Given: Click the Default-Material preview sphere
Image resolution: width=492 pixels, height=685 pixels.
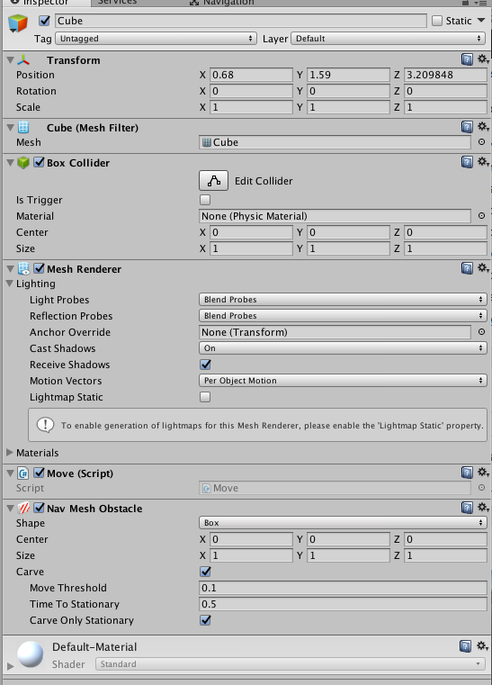Looking at the screenshot, I should pos(30,654).
